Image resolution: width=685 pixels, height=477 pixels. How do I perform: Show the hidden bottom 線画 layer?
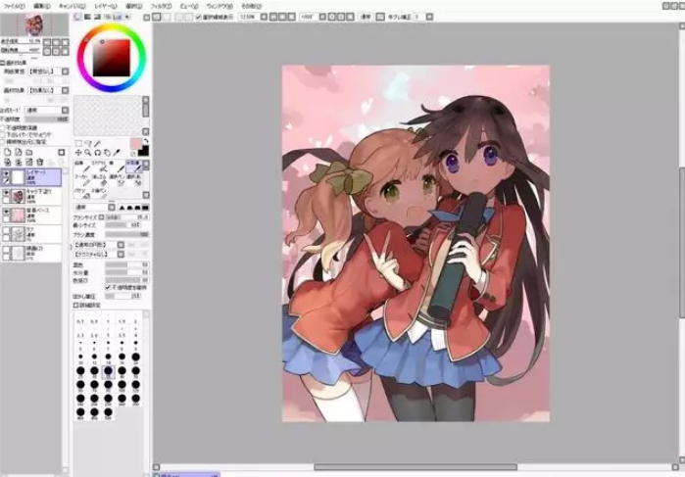(6, 249)
